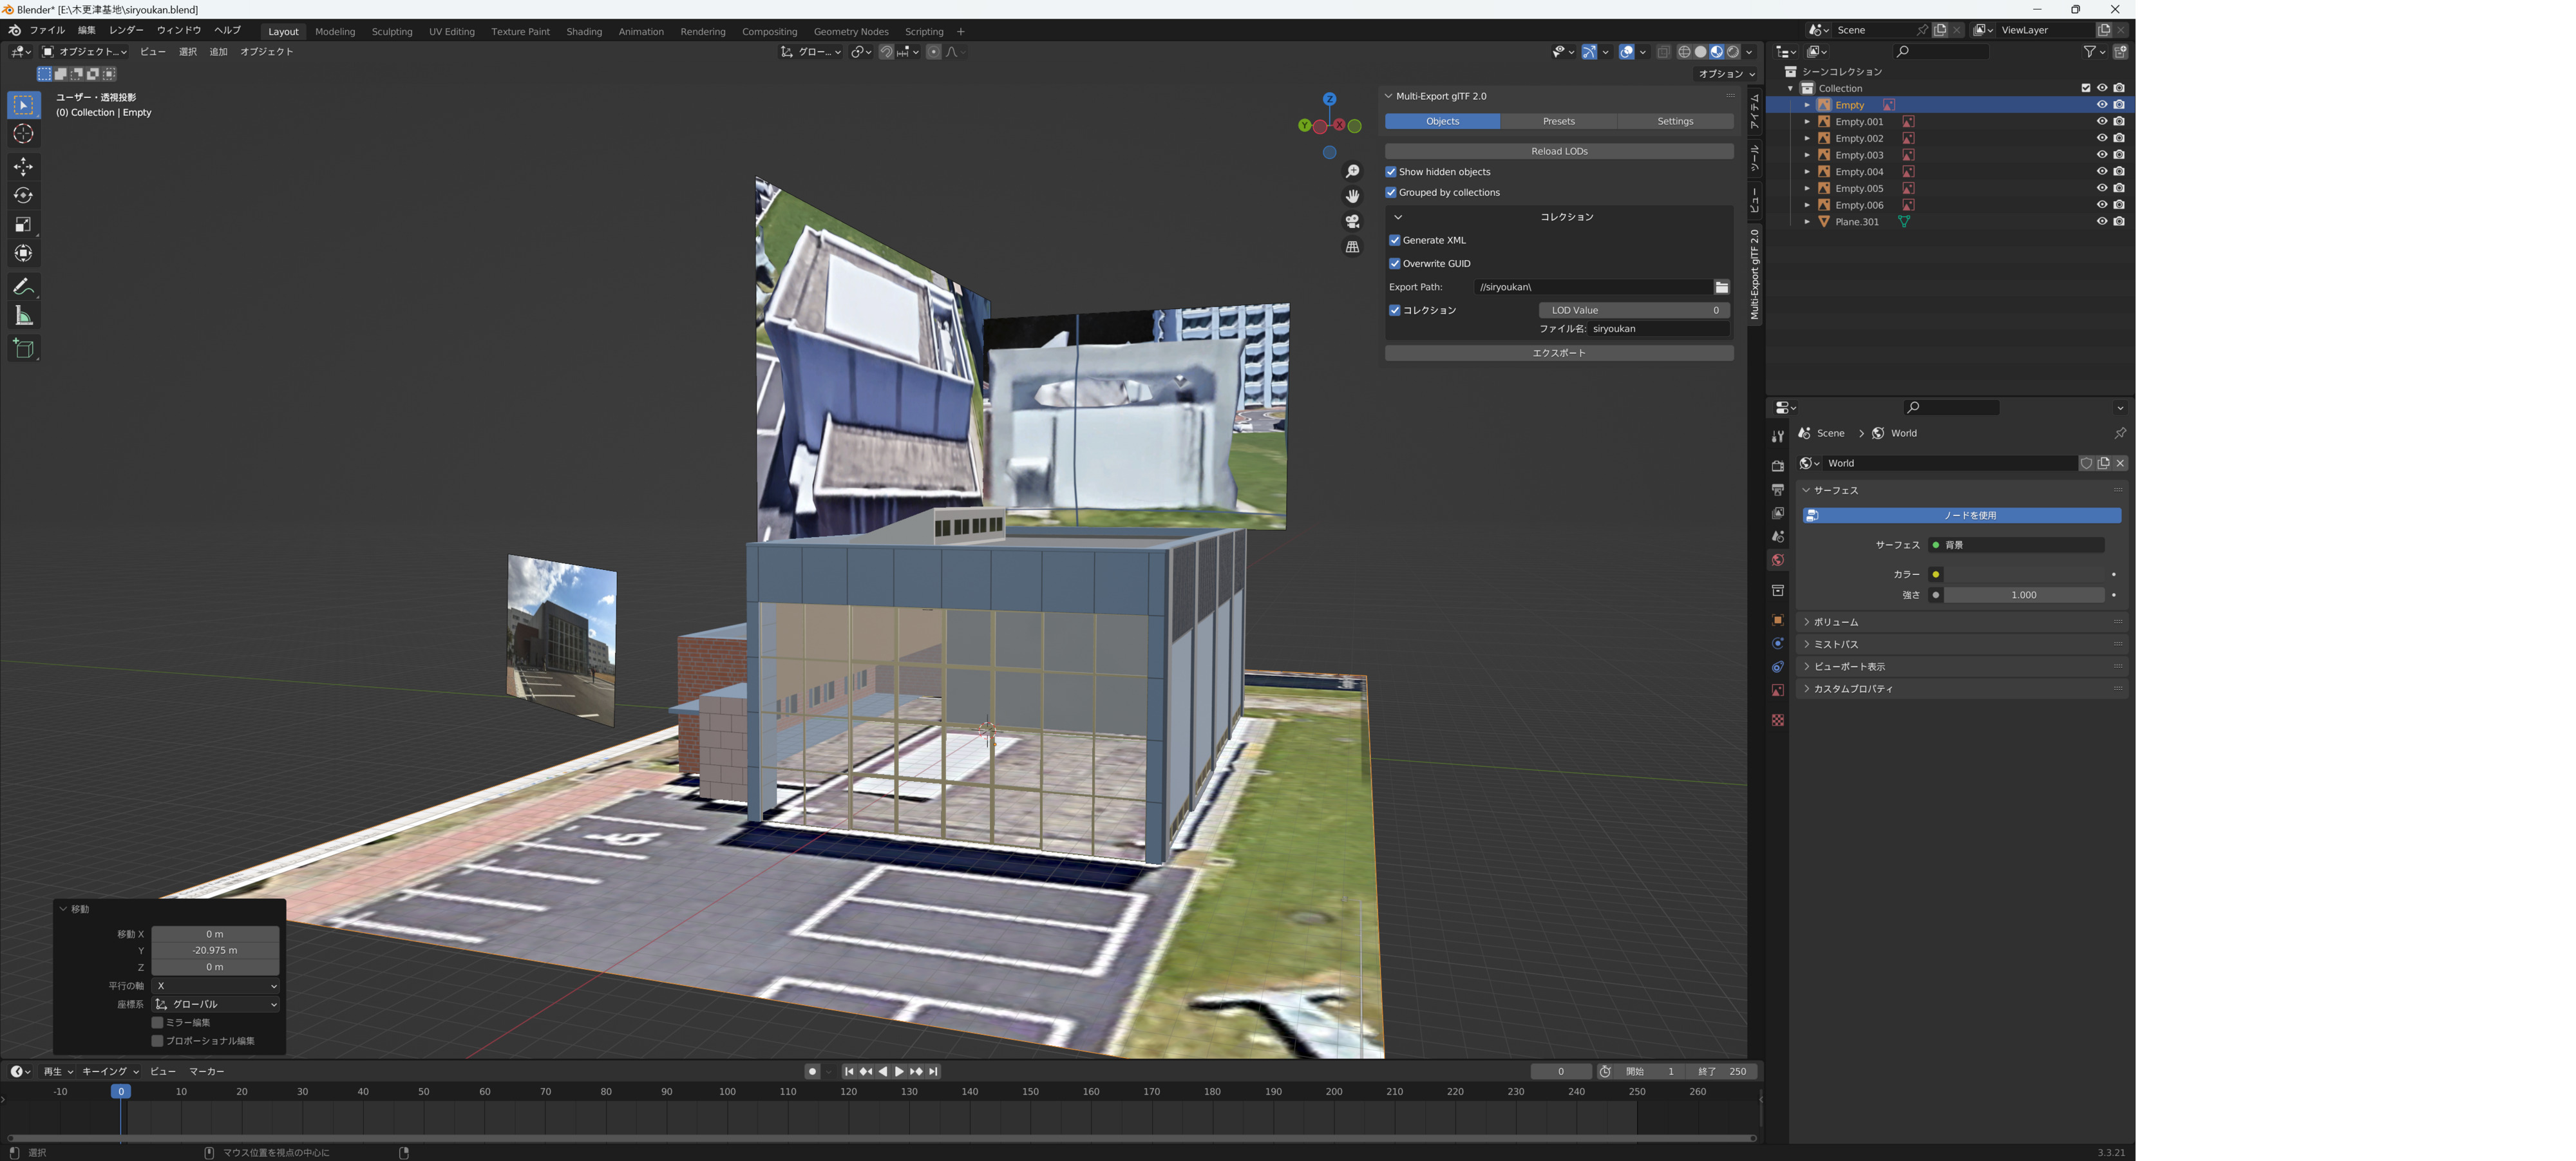This screenshot has height=1161, width=2576.
Task: Open the outliner filter funnel
Action: (2089, 52)
